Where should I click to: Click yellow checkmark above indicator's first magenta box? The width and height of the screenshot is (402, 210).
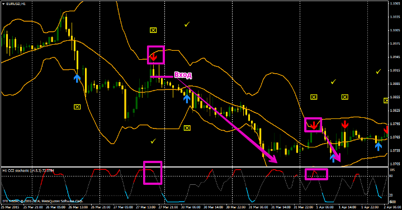[x=153, y=141]
